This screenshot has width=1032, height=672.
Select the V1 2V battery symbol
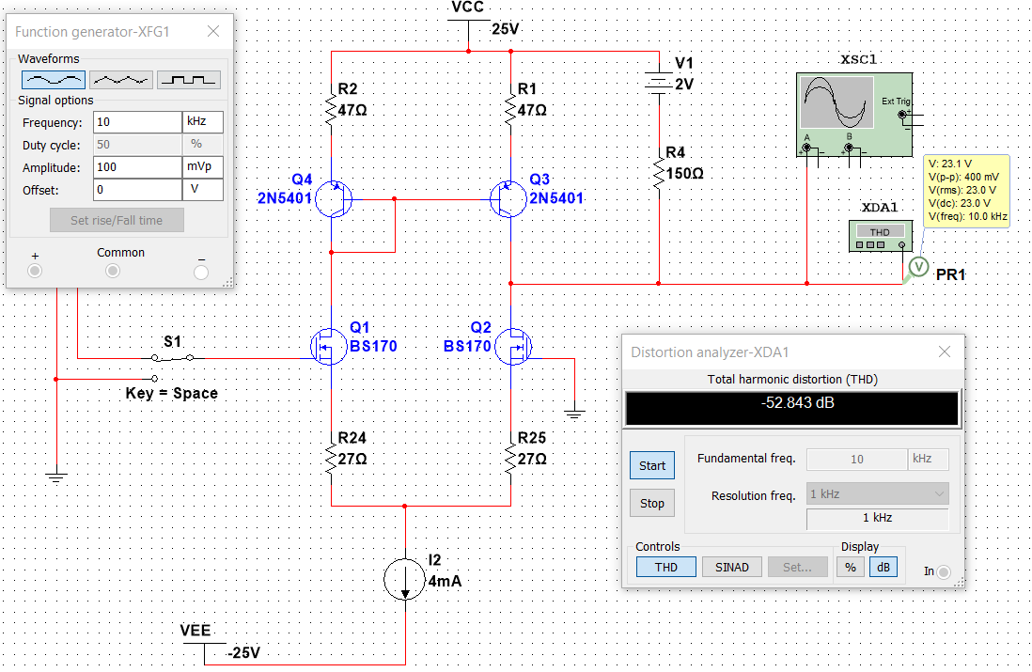659,83
